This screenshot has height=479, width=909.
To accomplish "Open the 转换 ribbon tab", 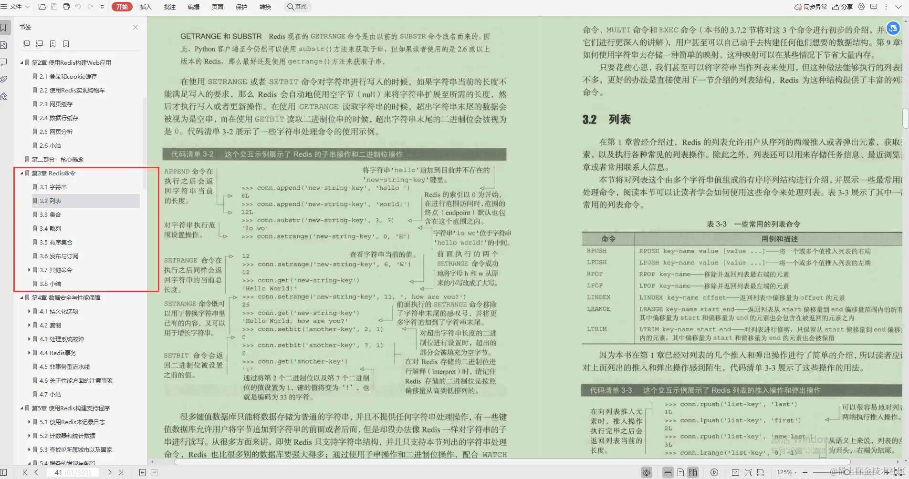I will pos(265,6).
